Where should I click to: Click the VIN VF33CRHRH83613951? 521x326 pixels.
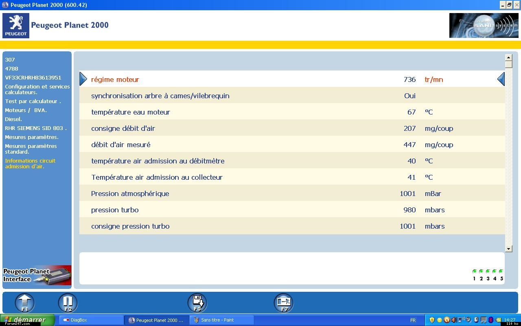click(x=33, y=77)
